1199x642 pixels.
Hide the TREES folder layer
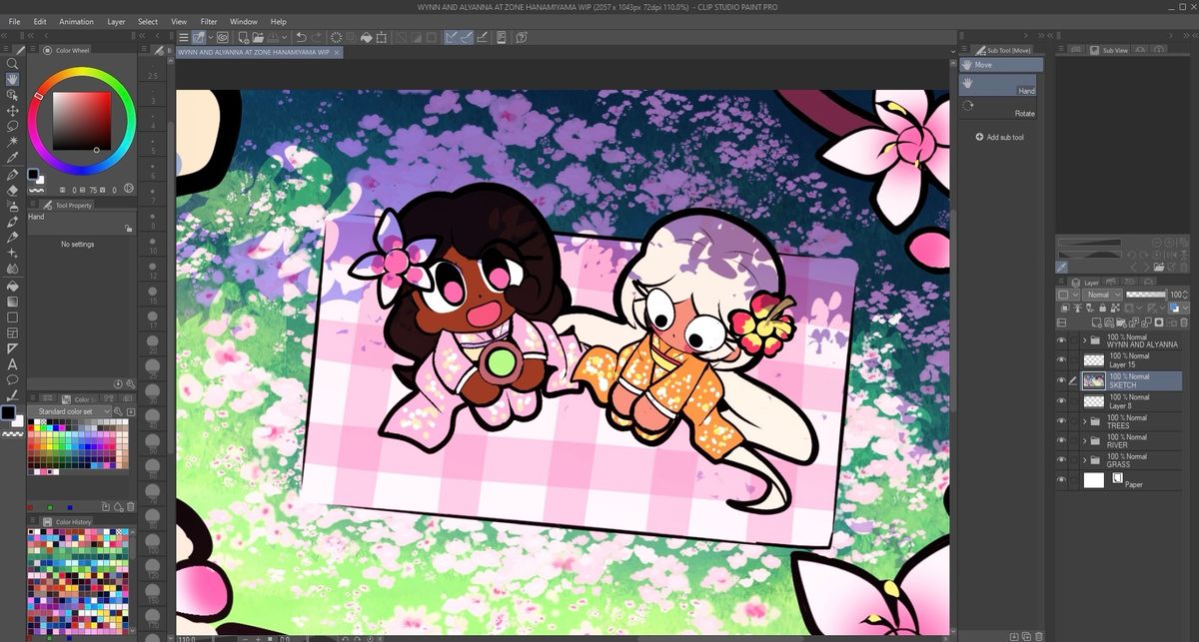click(1062, 421)
